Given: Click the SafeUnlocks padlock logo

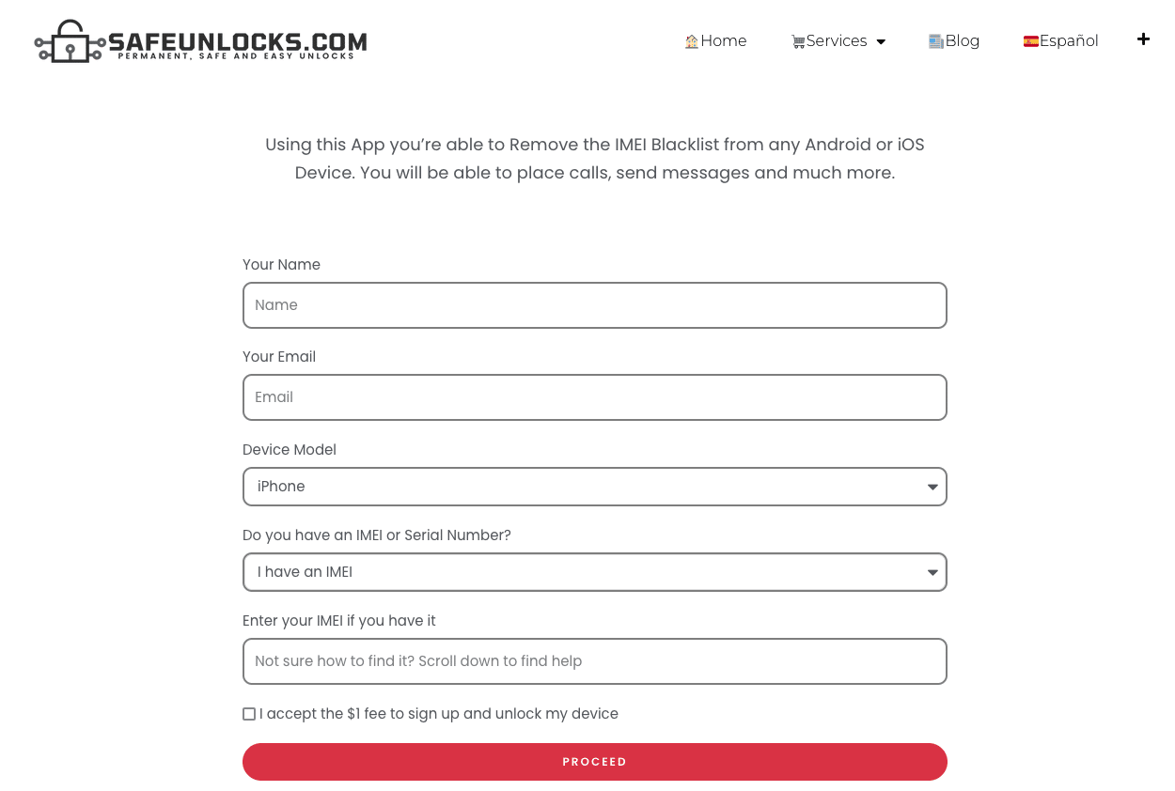Looking at the screenshot, I should pyautogui.click(x=70, y=41).
